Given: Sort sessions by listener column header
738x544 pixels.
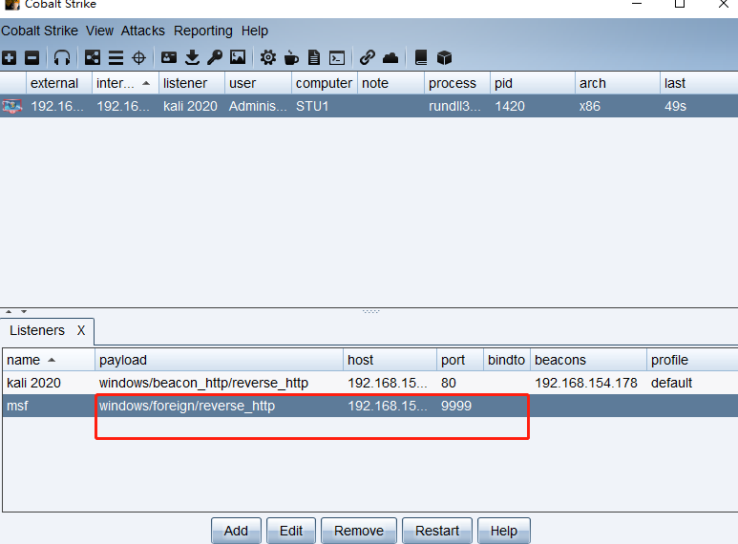Looking at the screenshot, I should [x=192, y=83].
